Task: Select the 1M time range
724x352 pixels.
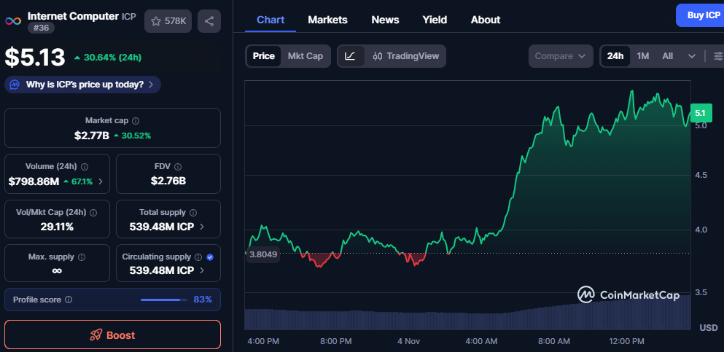Action: pyautogui.click(x=643, y=56)
